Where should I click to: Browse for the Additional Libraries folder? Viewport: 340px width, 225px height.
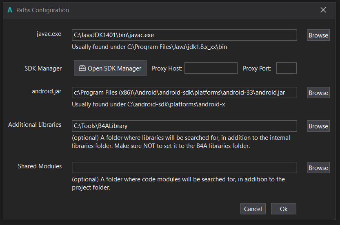tap(318, 126)
